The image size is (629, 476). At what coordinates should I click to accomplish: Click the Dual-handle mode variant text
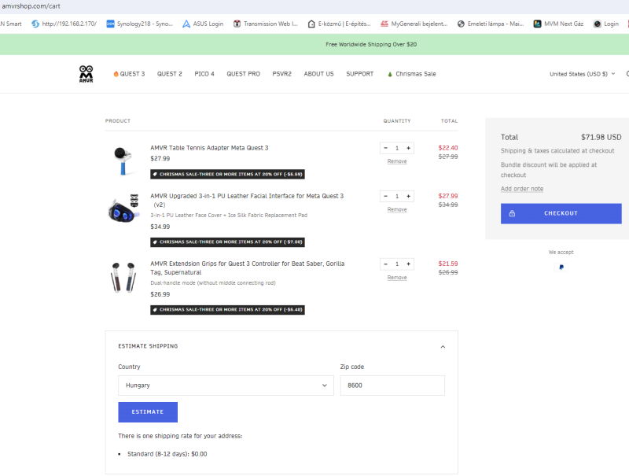(212, 283)
